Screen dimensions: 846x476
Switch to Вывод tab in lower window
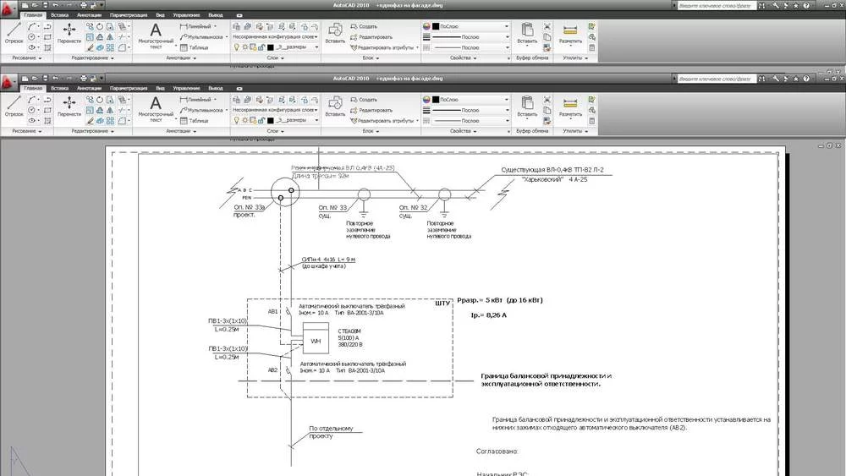(x=215, y=88)
